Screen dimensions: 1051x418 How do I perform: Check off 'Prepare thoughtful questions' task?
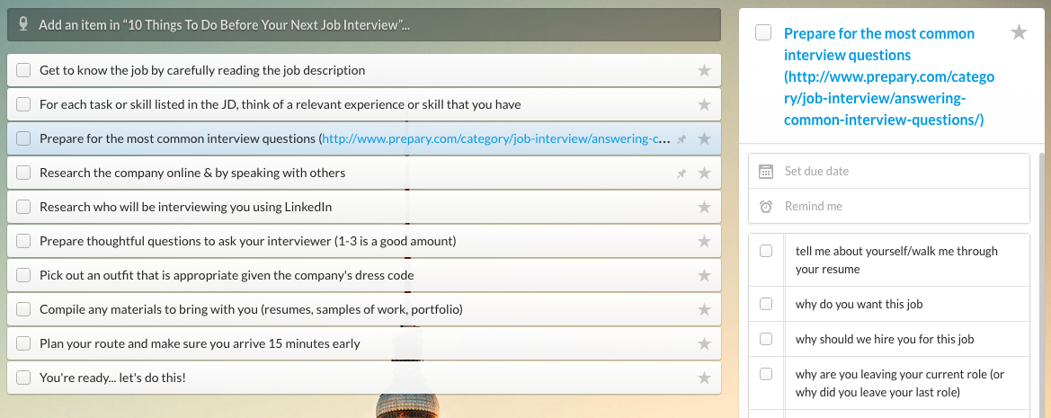point(23,241)
